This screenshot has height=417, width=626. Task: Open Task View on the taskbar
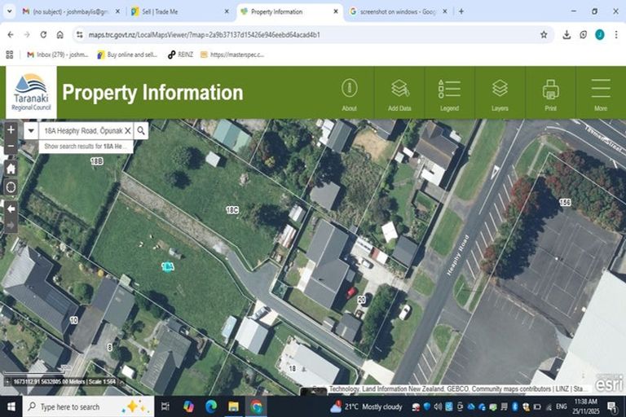click(165, 406)
